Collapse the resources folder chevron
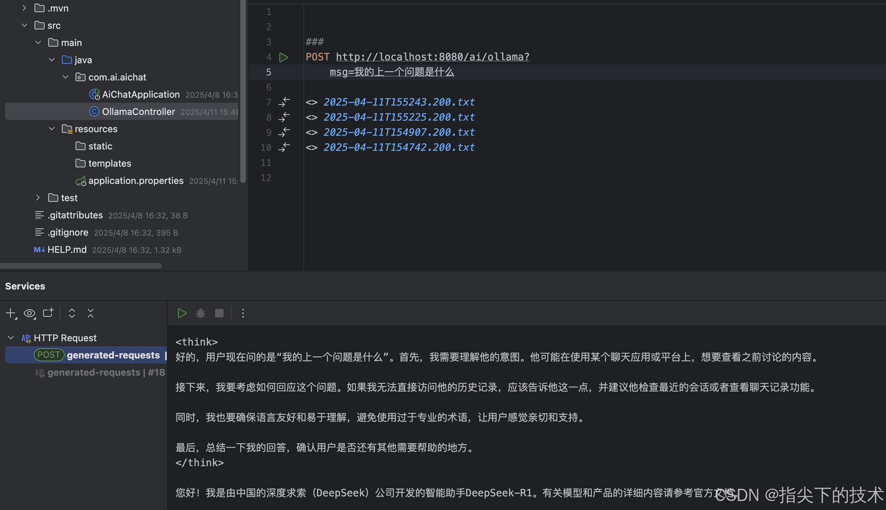Image resolution: width=886 pixels, height=510 pixels. [52, 129]
